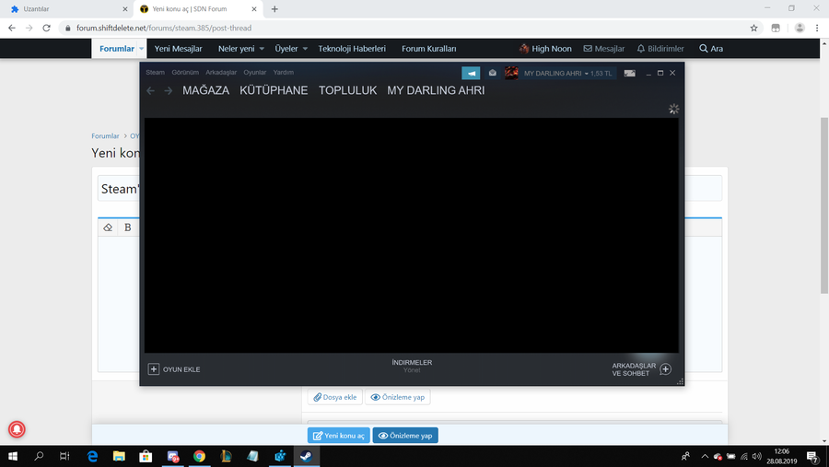Open a new Chrome tab

point(274,9)
